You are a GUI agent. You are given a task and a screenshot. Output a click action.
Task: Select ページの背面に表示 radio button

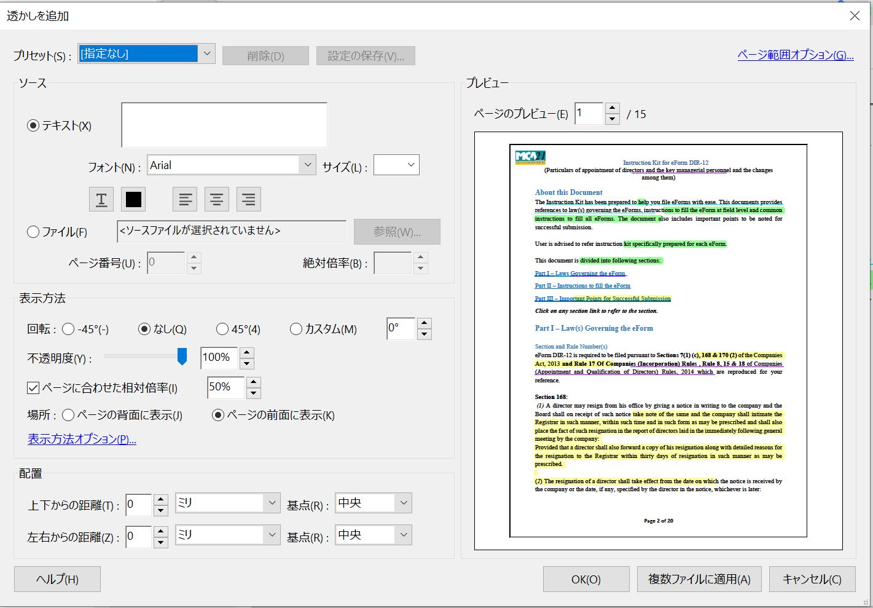[x=68, y=416]
